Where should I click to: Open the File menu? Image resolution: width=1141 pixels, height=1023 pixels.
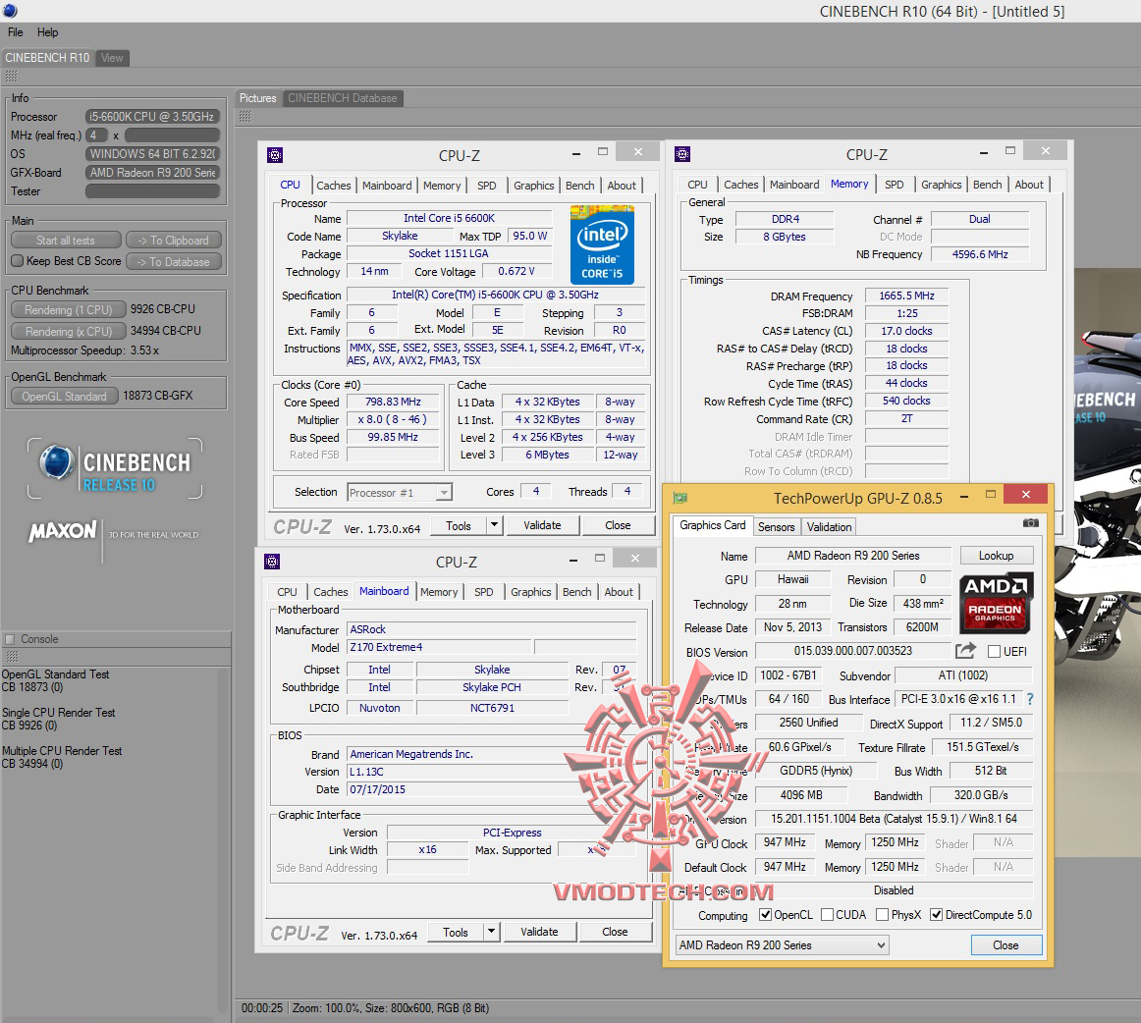pos(16,32)
